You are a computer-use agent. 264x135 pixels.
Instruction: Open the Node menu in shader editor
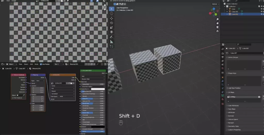click(x=36, y=64)
